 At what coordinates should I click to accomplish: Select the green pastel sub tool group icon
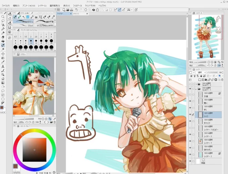(x=19, y=17)
